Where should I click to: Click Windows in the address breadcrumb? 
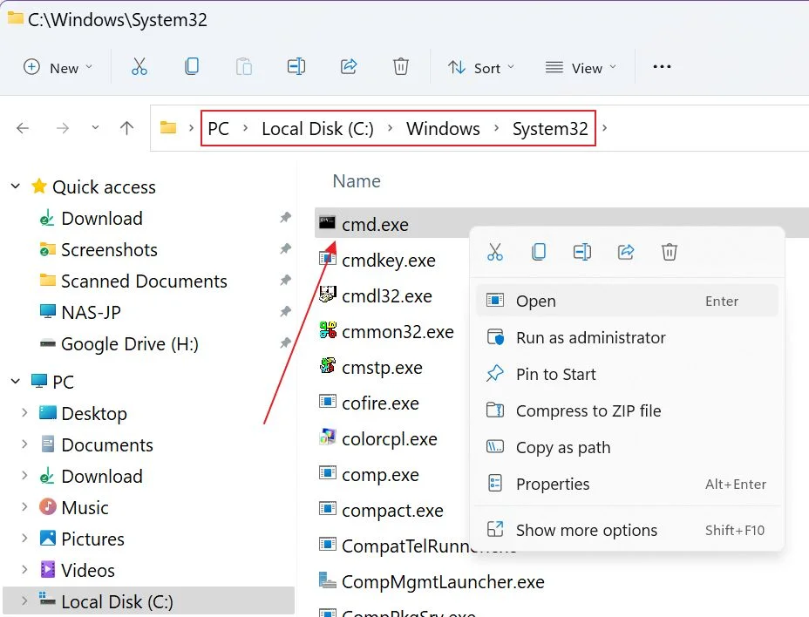click(443, 128)
